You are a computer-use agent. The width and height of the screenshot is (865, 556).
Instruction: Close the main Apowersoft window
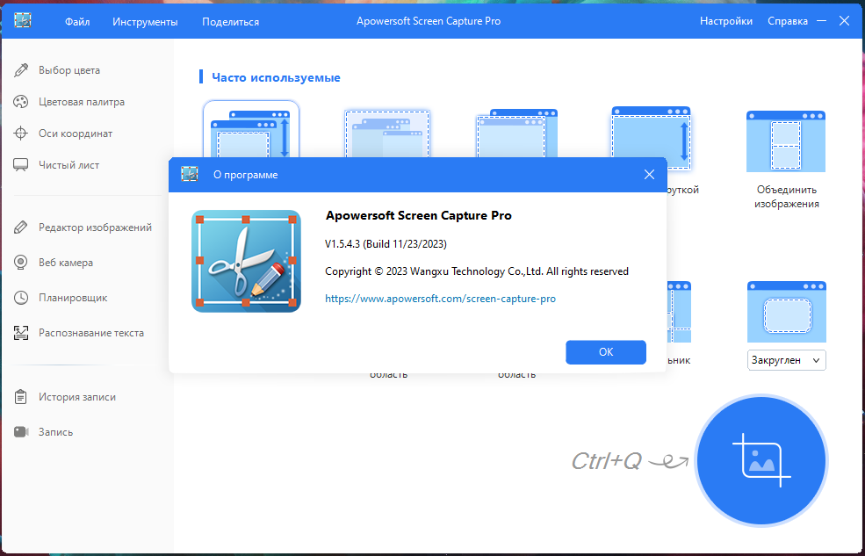(x=844, y=21)
